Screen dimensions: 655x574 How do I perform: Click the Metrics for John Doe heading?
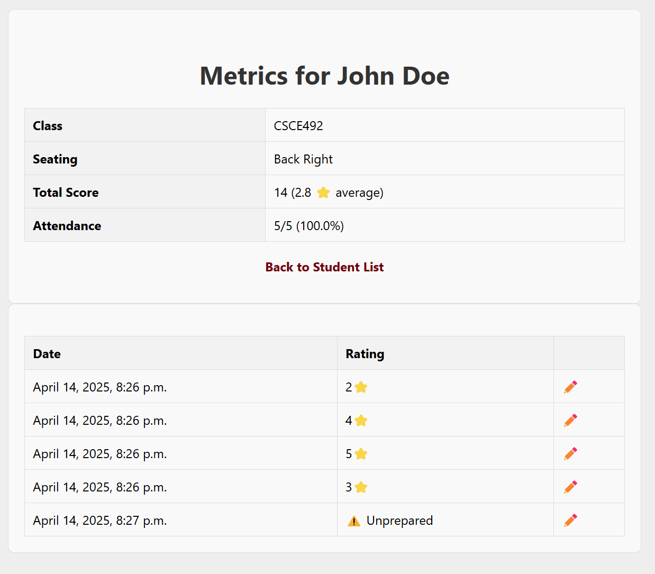324,76
